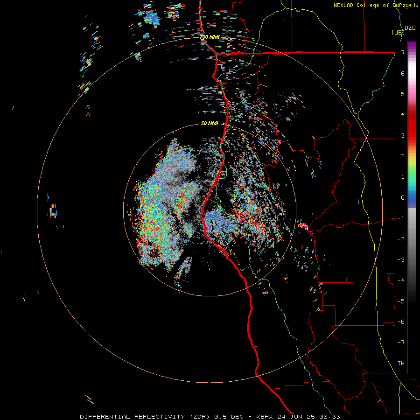Click the 24 JUN 25 00:33 timestamp

(x=308, y=417)
